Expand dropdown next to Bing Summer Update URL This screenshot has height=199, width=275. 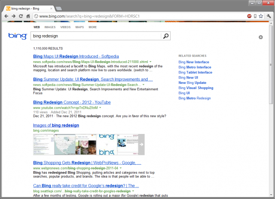click(x=144, y=85)
